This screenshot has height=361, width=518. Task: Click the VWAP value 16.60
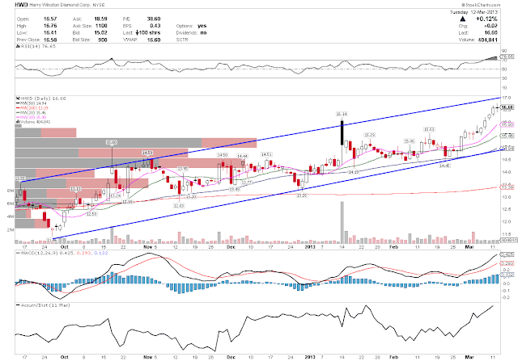pos(154,40)
